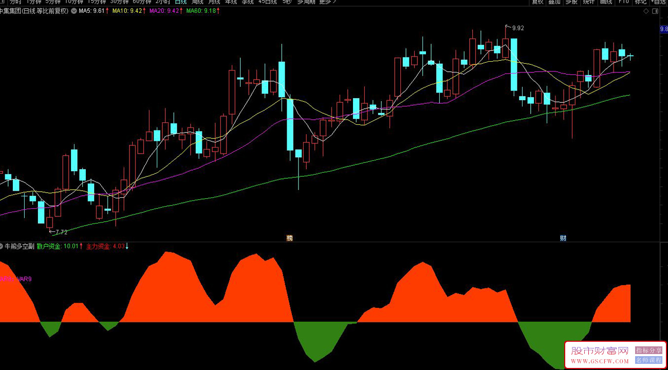Switch to the 1分钟 period tab
Screen dimensions: 668x370
[33, 2]
